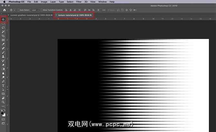
Task: Click the align right edges icon
Action: point(75,10)
